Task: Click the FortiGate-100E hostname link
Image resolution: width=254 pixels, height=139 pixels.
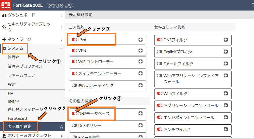Action: [x=60, y=5]
